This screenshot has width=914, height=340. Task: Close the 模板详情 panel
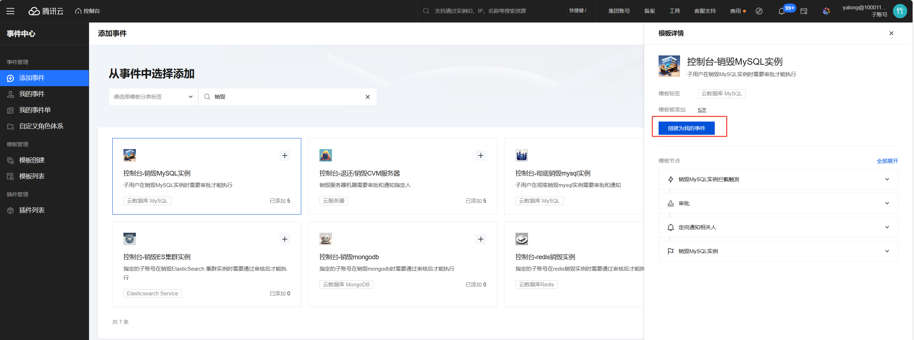click(891, 33)
